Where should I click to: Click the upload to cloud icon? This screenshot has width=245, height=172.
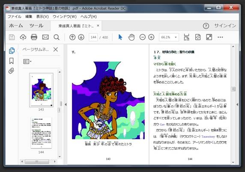coord(23,37)
